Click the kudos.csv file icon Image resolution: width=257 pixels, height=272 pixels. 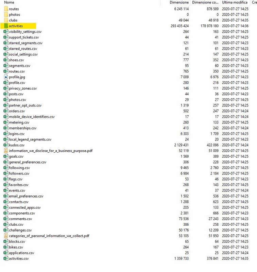coord(6,145)
